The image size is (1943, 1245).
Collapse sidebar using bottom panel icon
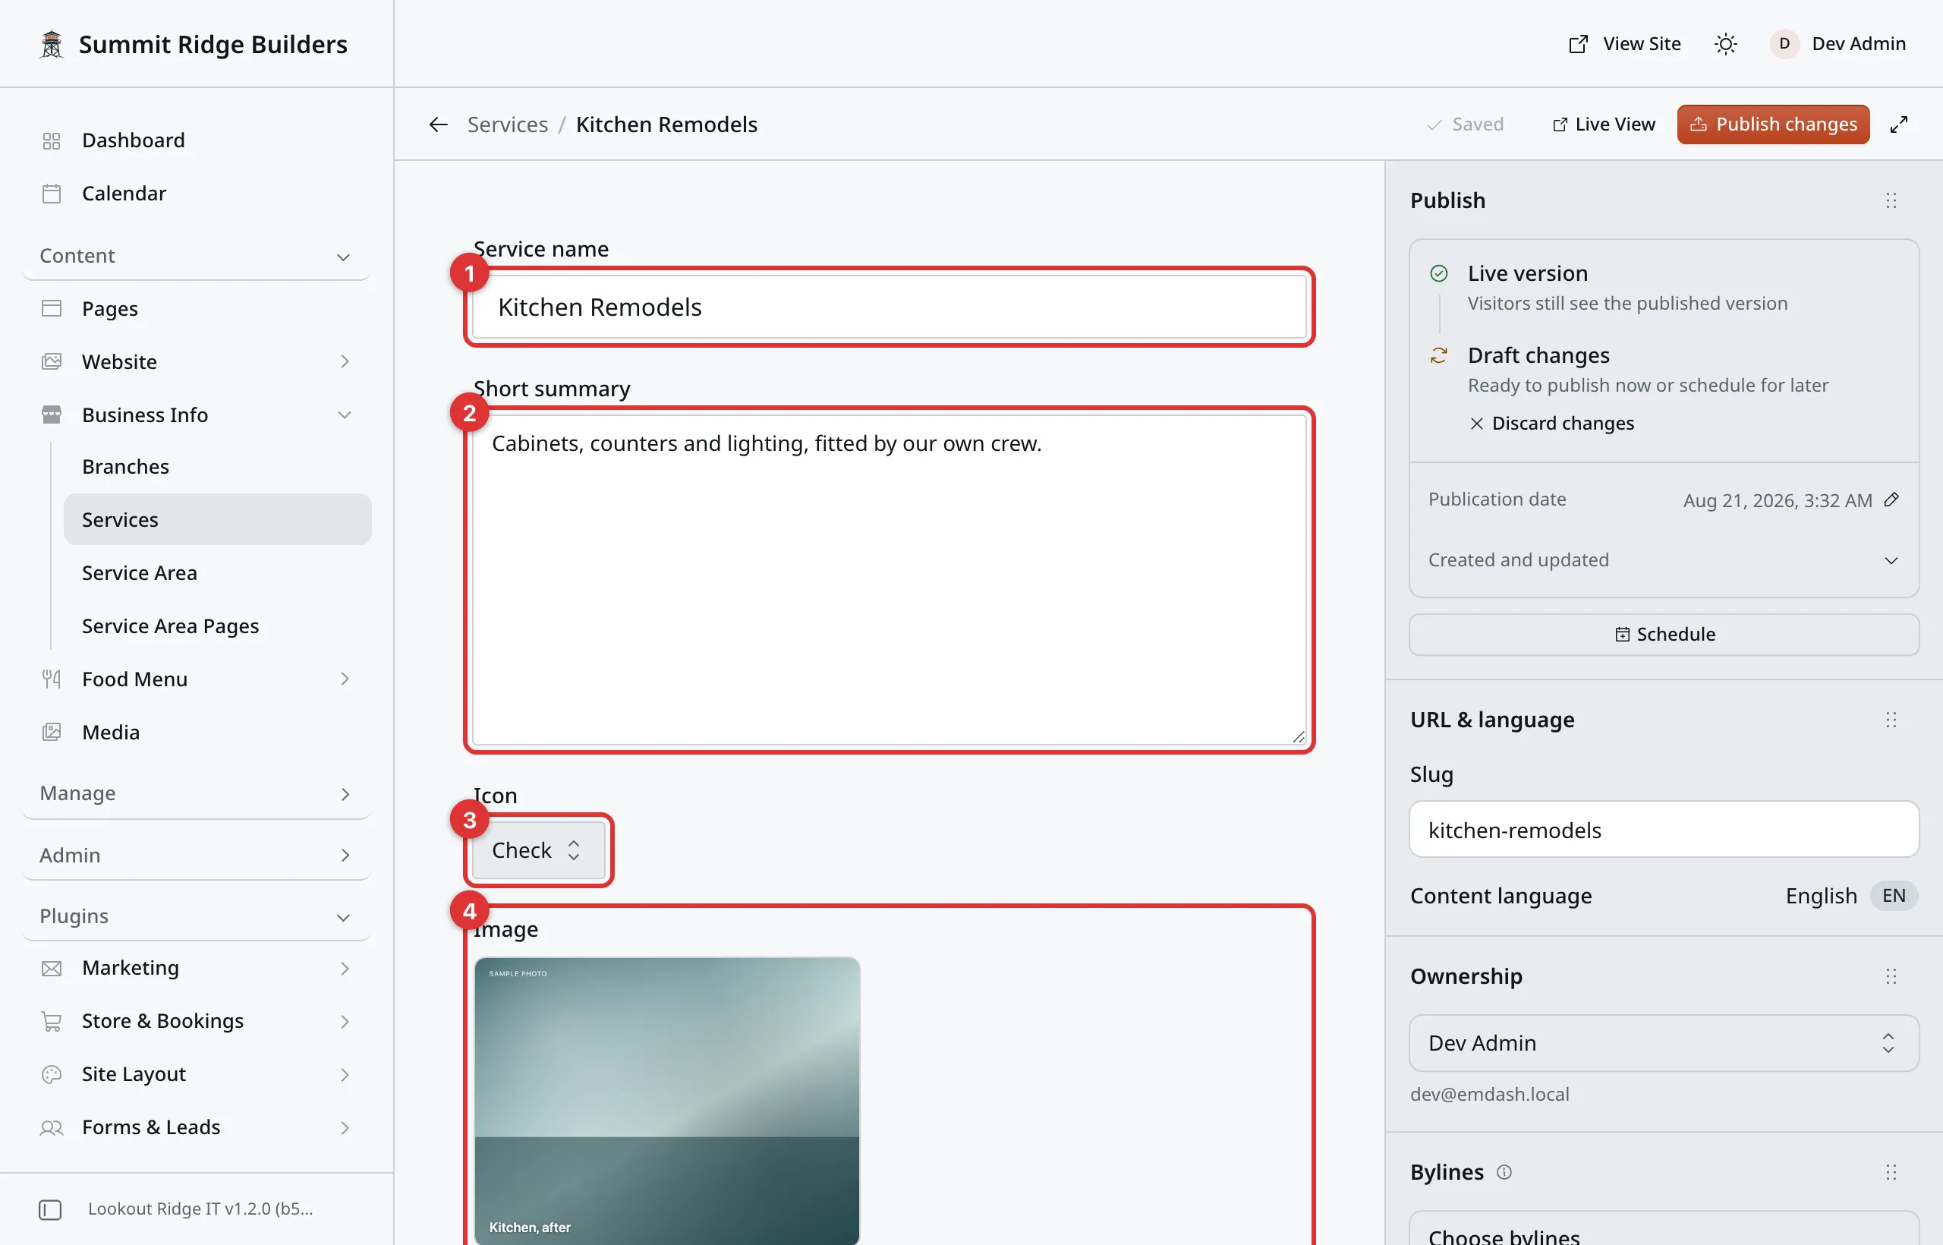point(50,1209)
